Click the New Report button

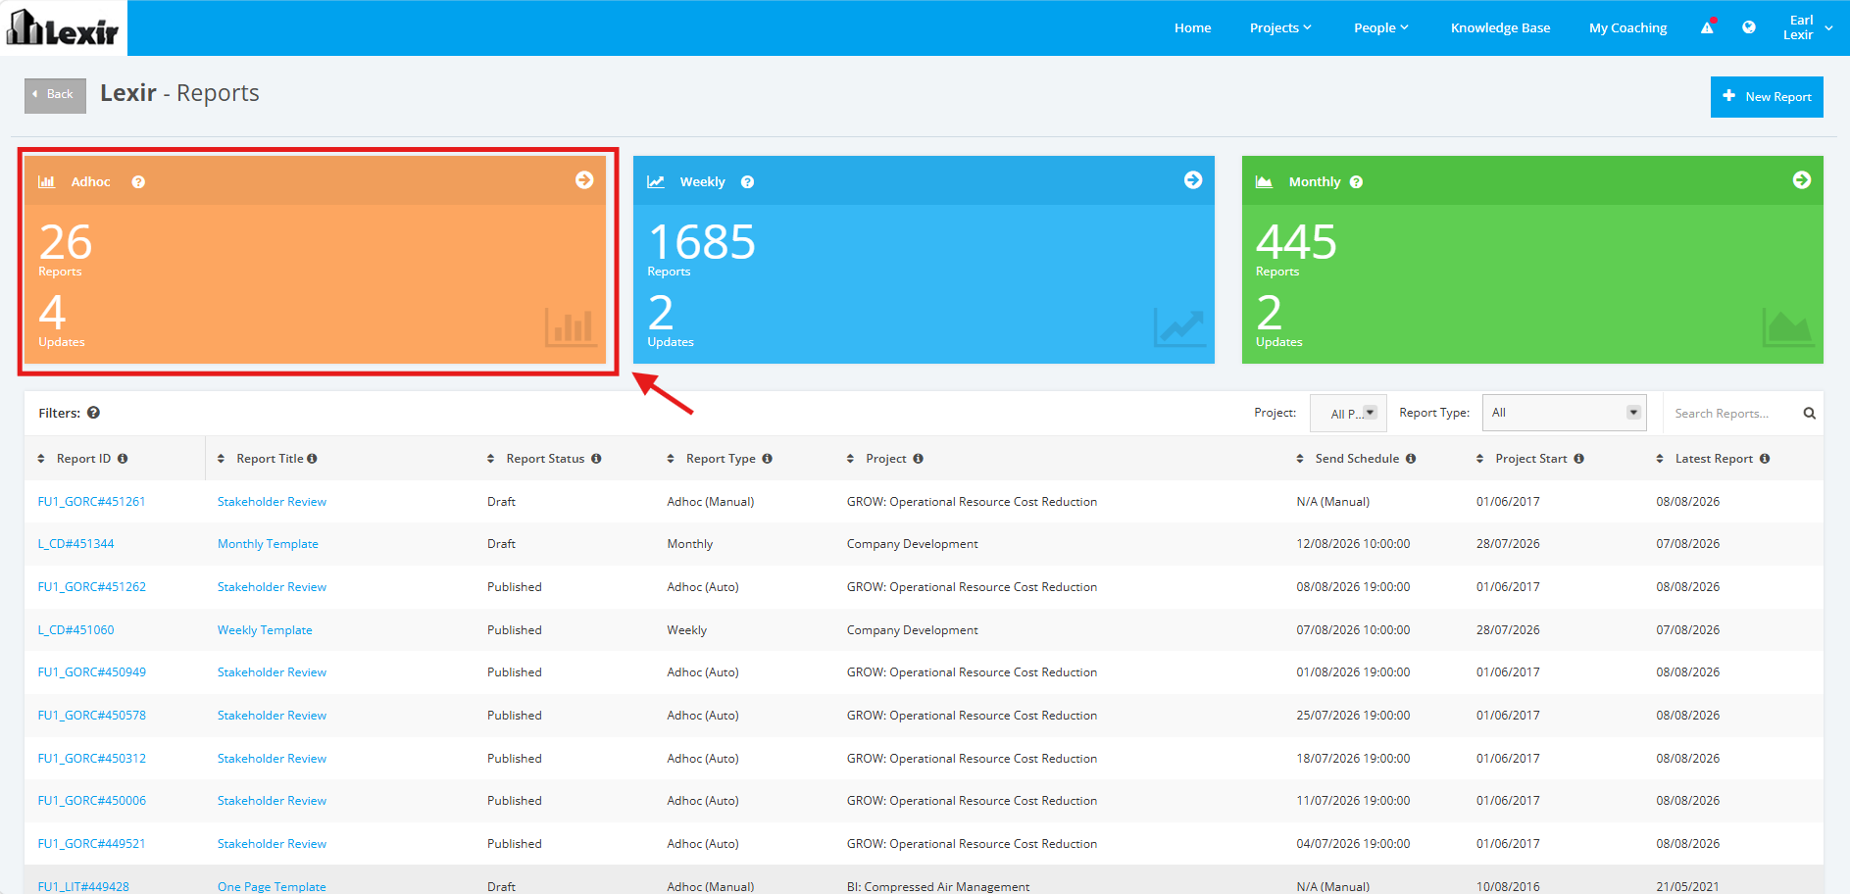point(1767,97)
